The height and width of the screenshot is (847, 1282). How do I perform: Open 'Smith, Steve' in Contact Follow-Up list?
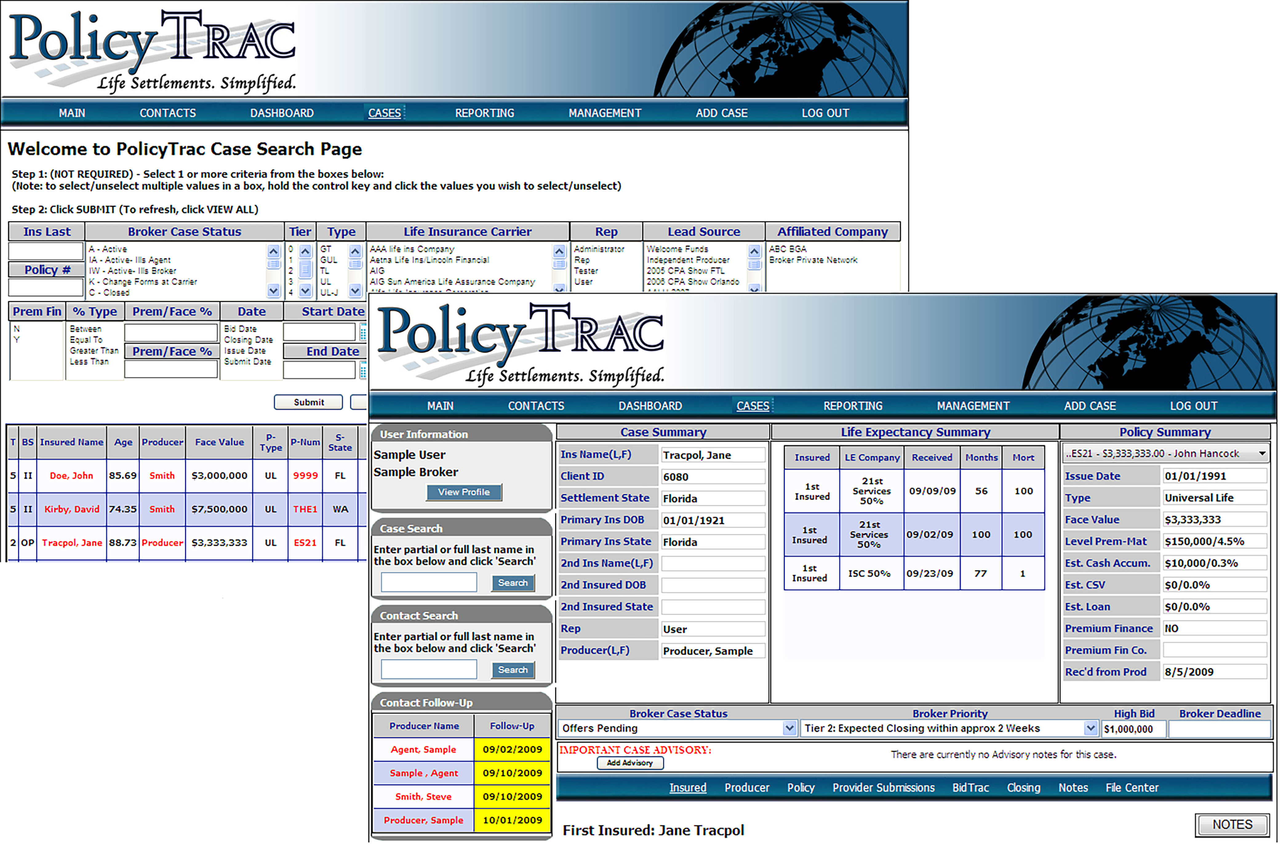(x=423, y=797)
